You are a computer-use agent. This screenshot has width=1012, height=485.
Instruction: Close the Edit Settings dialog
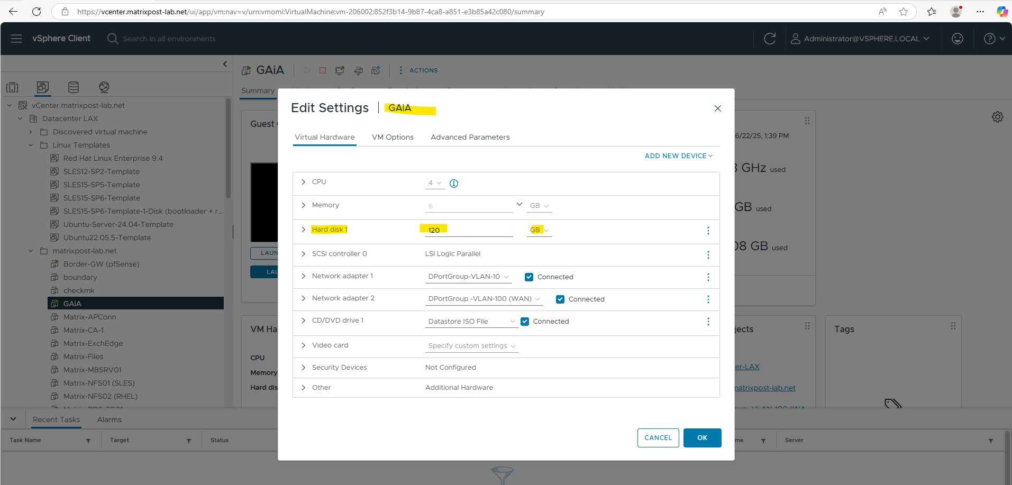(x=718, y=108)
